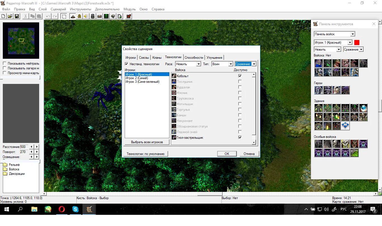Screen dimensions: 382x226
Task: Open the Campaign editor toolbar icon
Action: (x=100, y=16)
